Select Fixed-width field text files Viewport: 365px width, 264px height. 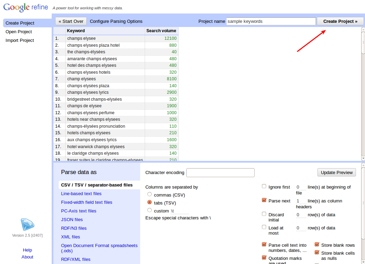tap(87, 202)
